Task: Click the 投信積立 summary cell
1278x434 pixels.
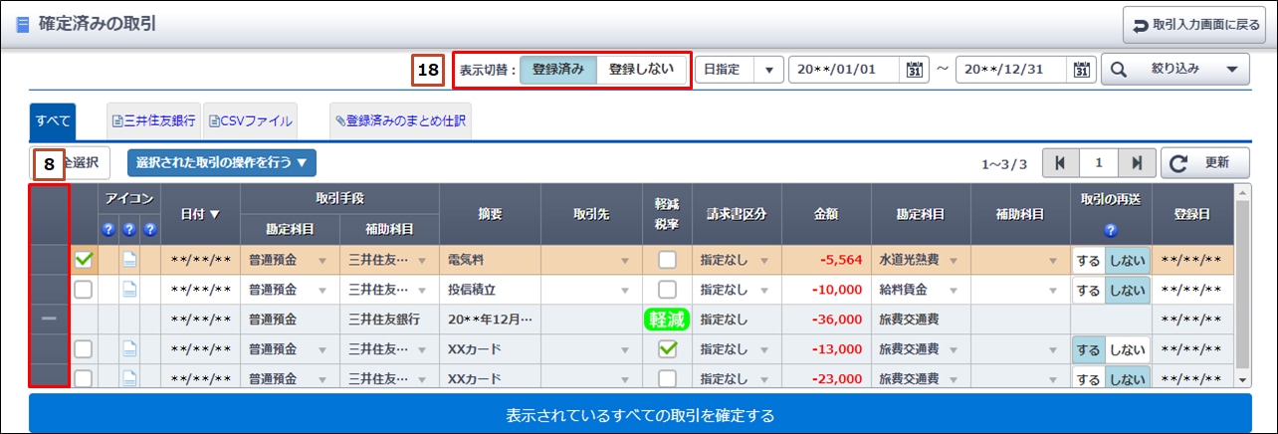Action: (490, 291)
